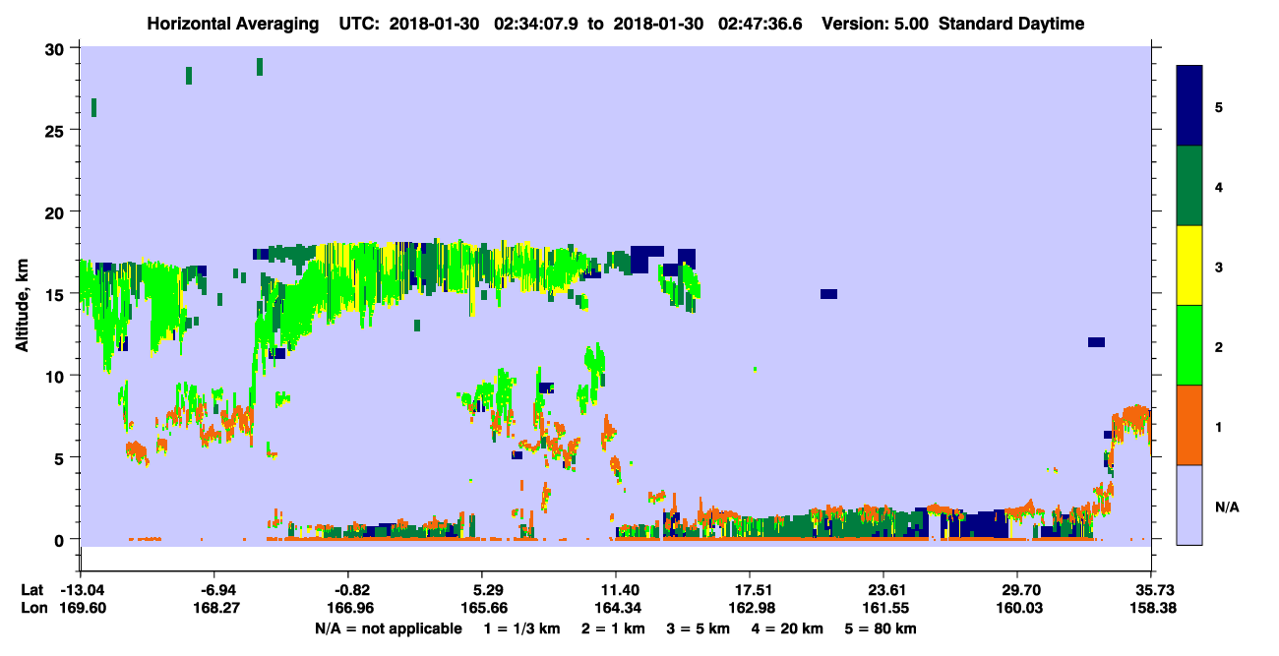Click the colorbar label 3

[x=1219, y=267]
